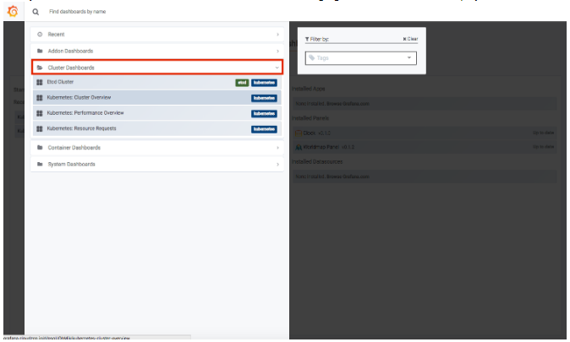The width and height of the screenshot is (570, 342).
Task: Clear the tag filter
Action: pyautogui.click(x=410, y=39)
